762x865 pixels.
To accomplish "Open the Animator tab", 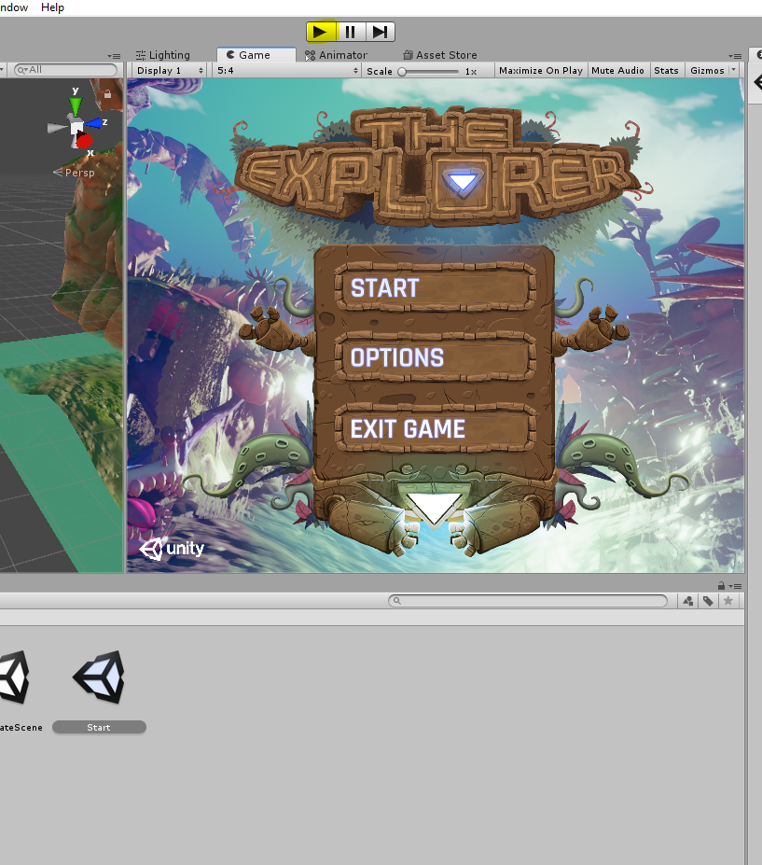I will tap(336, 55).
